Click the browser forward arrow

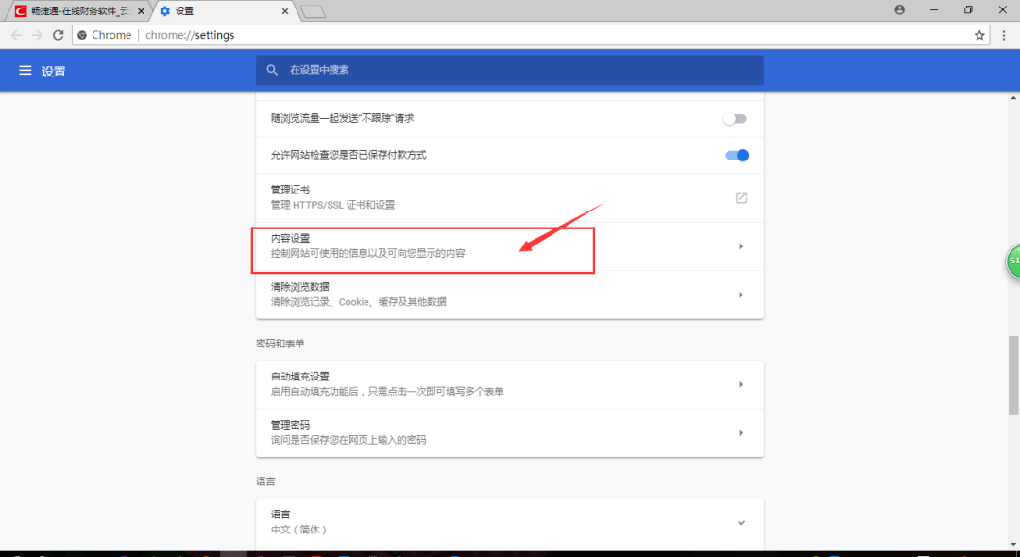pyautogui.click(x=37, y=35)
